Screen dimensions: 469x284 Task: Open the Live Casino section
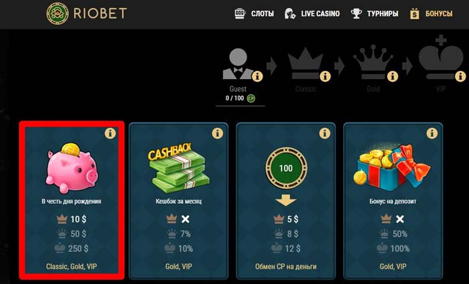pos(312,14)
